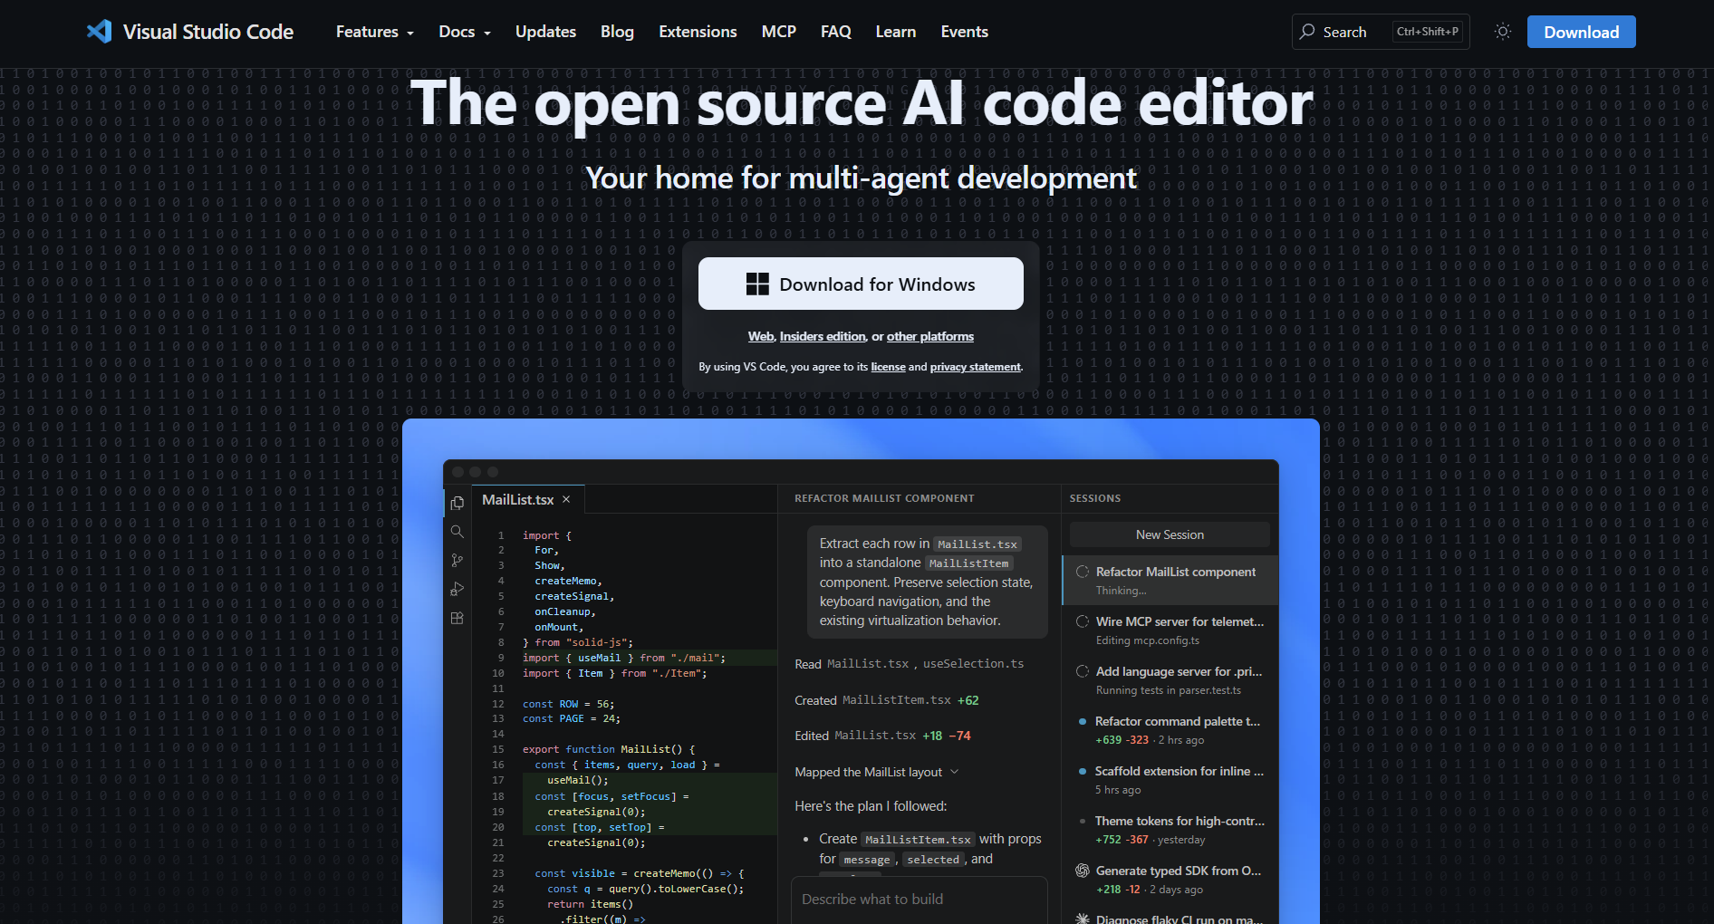1714x924 pixels.
Task: Select Refactor command palette t... session
Action: point(1170,729)
